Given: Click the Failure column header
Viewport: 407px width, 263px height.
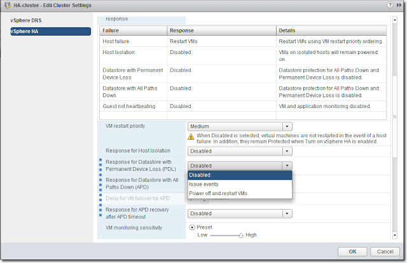Looking at the screenshot, I should [x=133, y=30].
